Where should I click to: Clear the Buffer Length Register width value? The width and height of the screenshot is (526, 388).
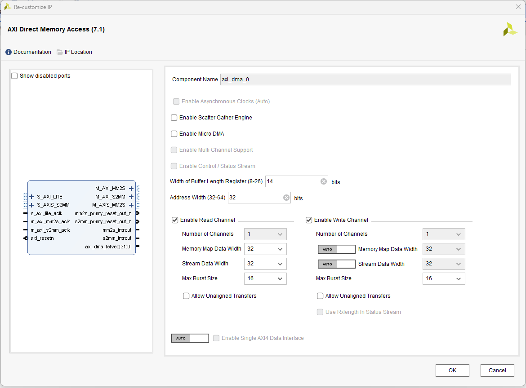(323, 181)
